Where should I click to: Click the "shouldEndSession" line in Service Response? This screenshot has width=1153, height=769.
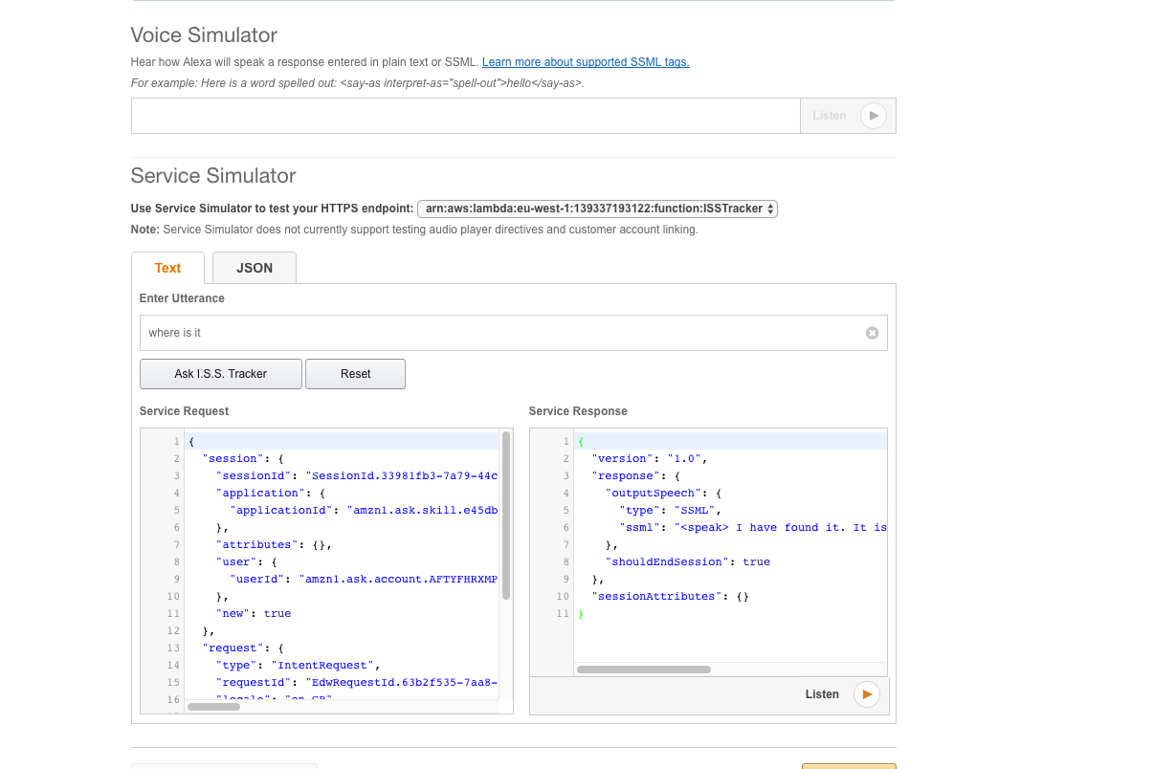coord(687,561)
